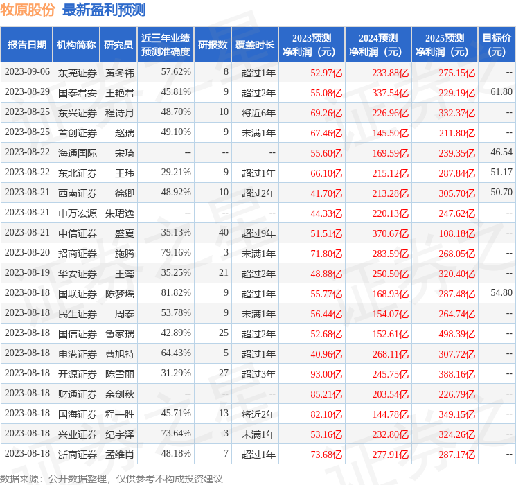Click the 财通证券 institution cell
This screenshot has width=516, height=485.
click(x=78, y=394)
